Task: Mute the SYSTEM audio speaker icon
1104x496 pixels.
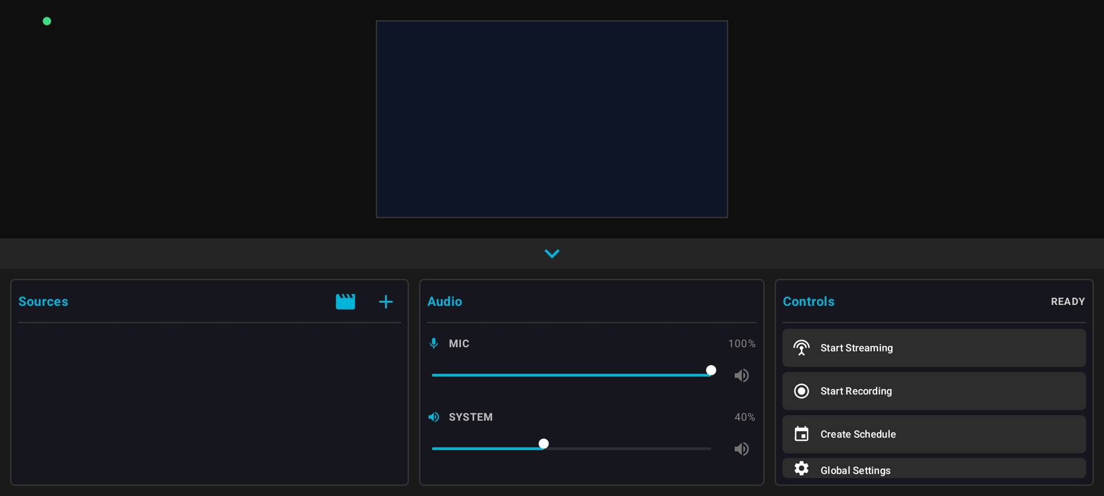Action: pyautogui.click(x=741, y=449)
